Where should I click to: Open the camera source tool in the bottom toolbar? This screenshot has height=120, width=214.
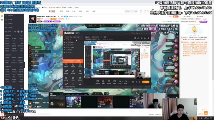103,82
